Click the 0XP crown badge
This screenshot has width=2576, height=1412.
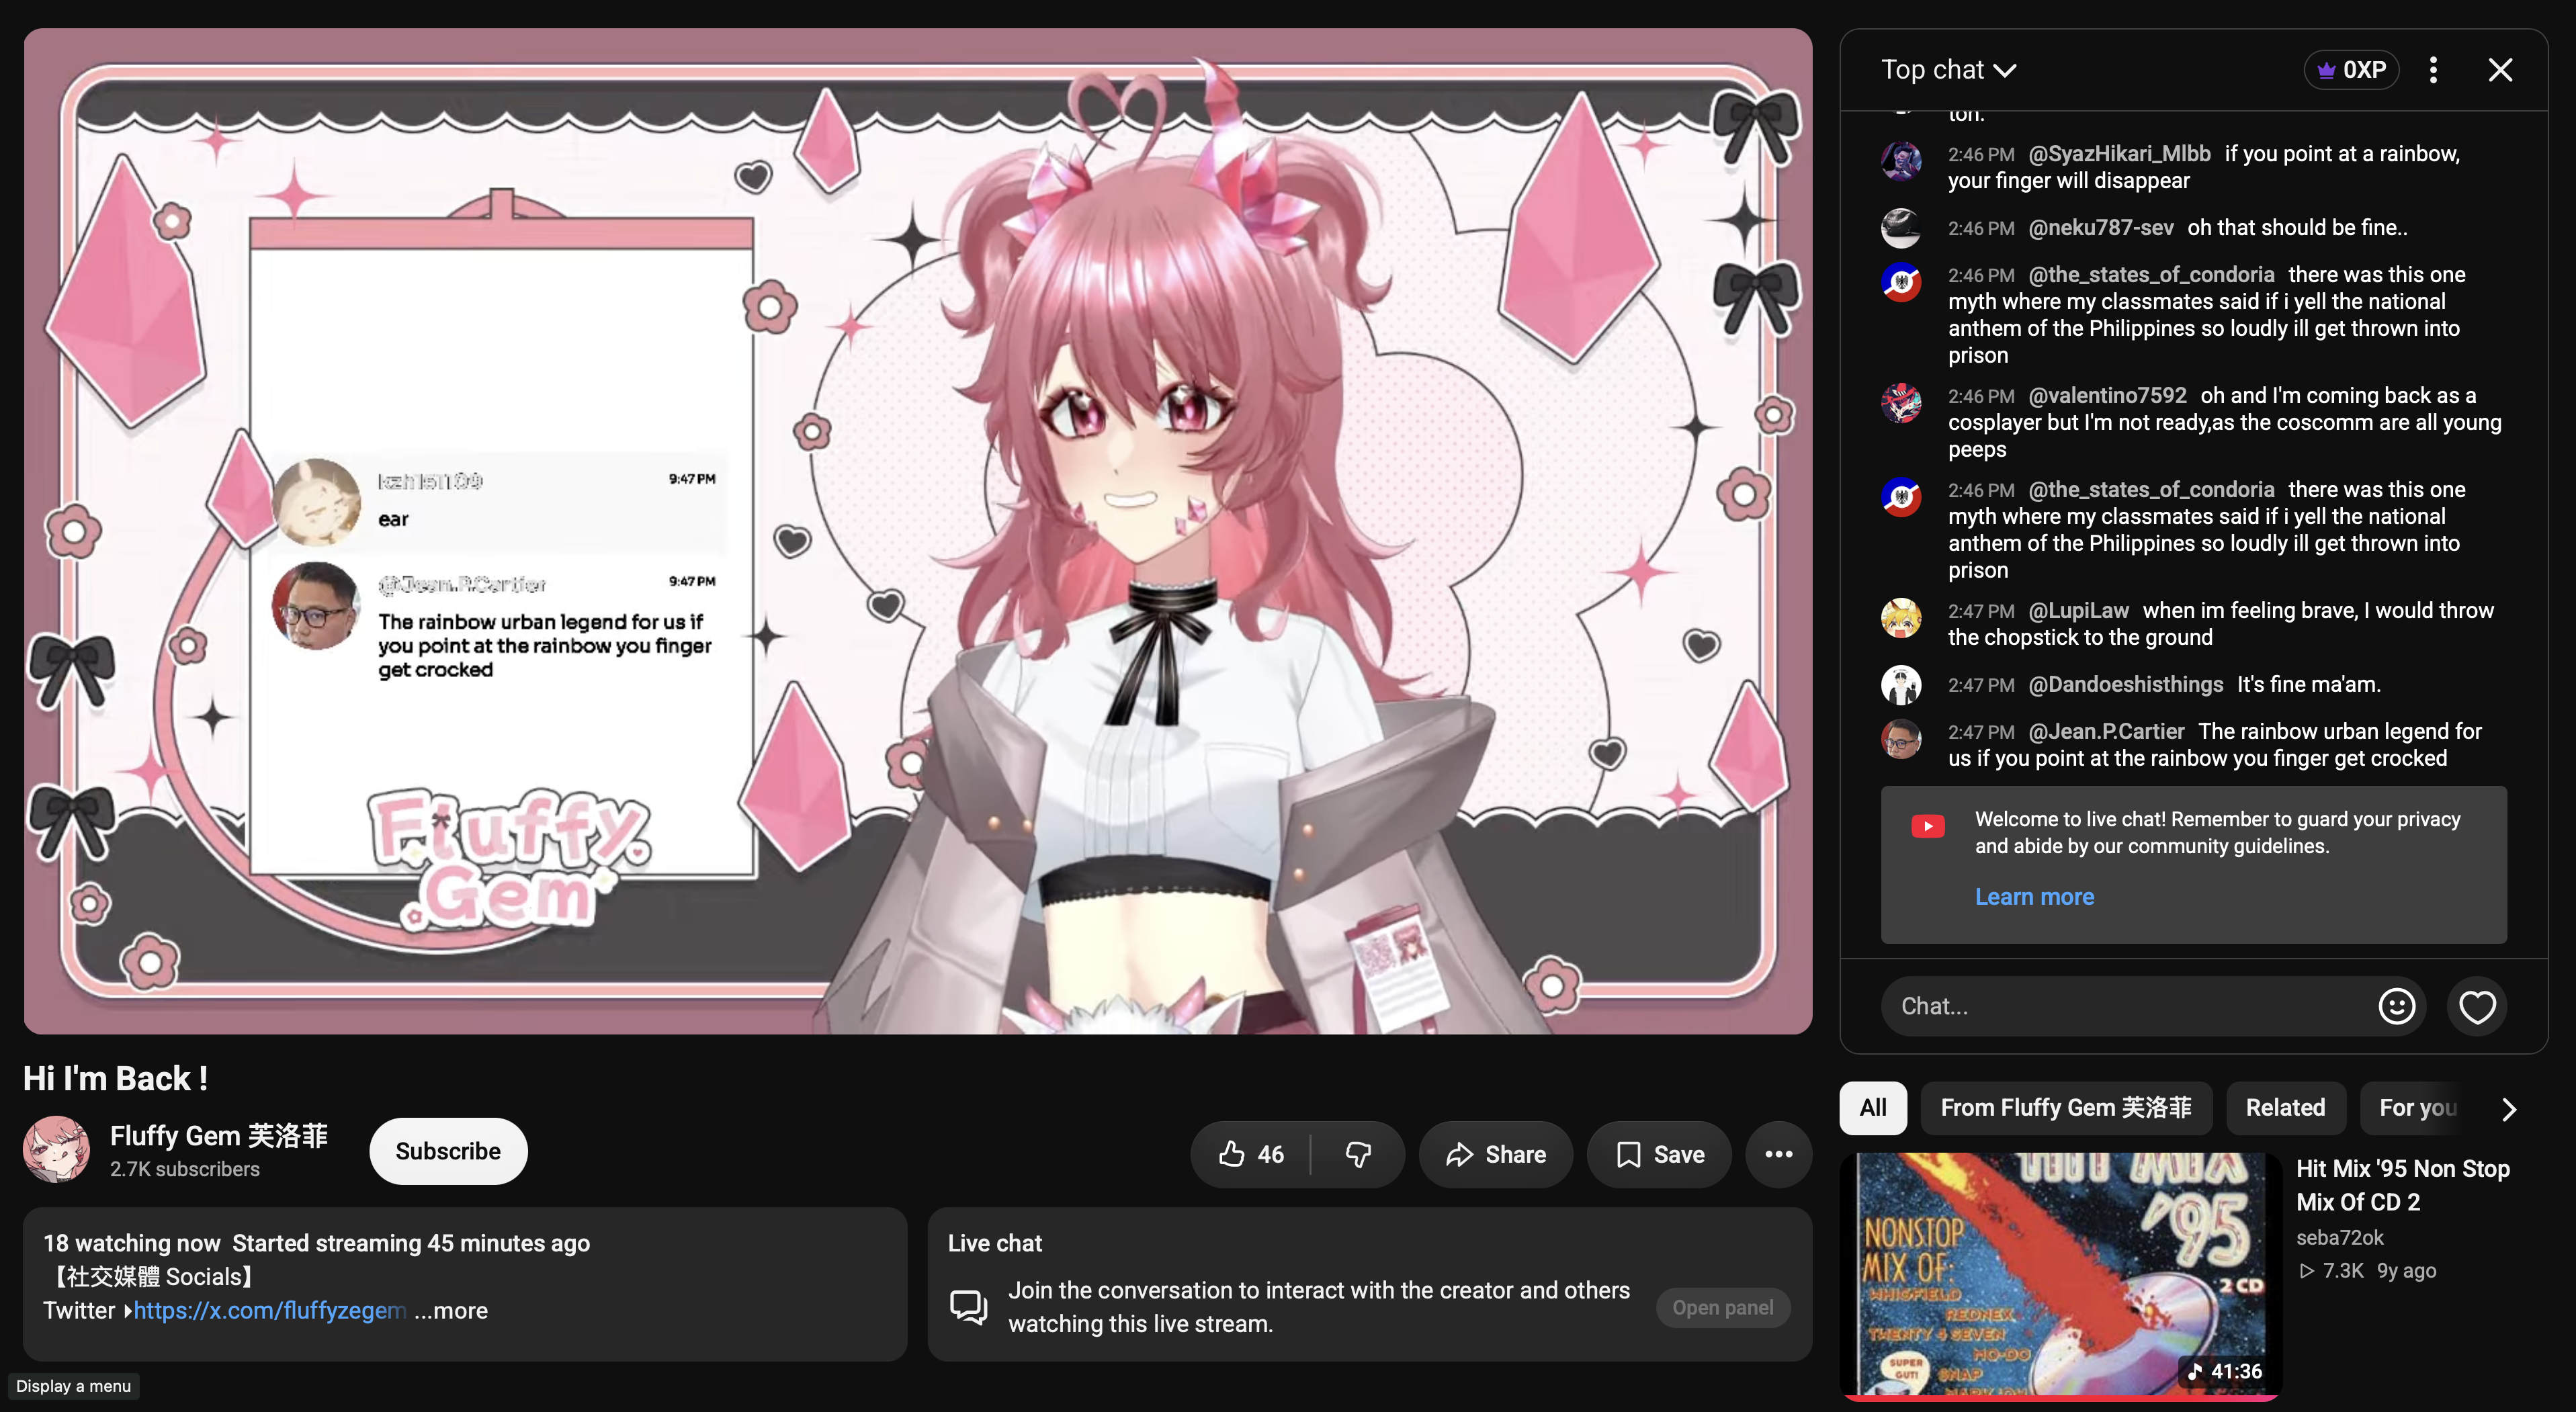(x=2351, y=70)
